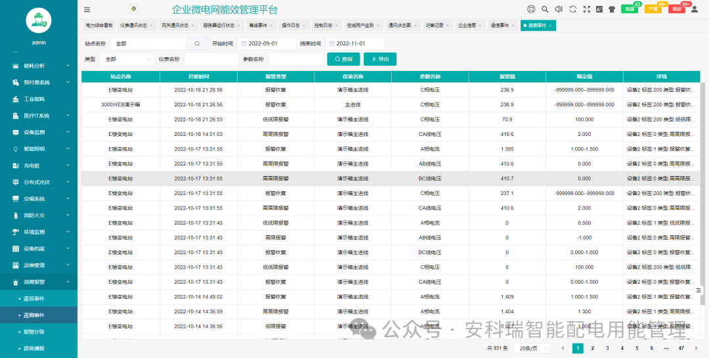Collapse sidebar with hamburger menu icon
This screenshot has height=358, width=709.
tap(87, 9)
